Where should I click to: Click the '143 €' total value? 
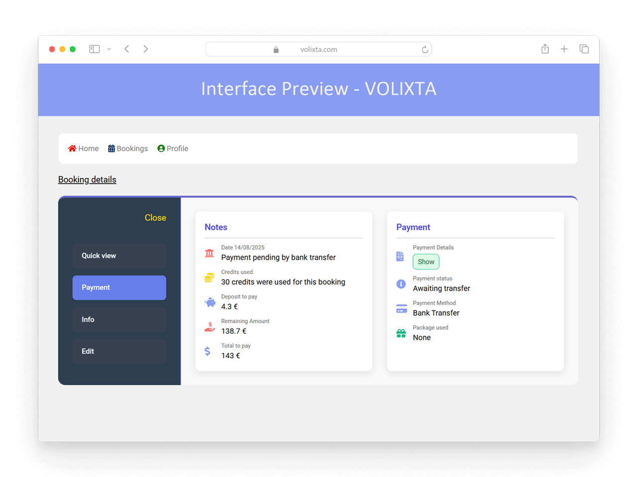pos(230,356)
